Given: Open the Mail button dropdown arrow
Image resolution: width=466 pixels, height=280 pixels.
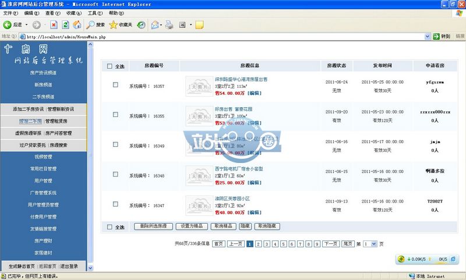Looking at the screenshot, I should click(x=161, y=25).
